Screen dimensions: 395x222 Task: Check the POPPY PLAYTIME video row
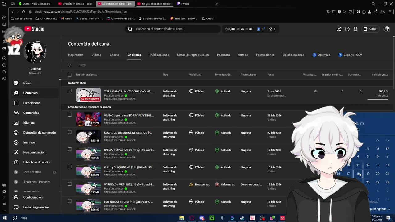tap(69, 115)
